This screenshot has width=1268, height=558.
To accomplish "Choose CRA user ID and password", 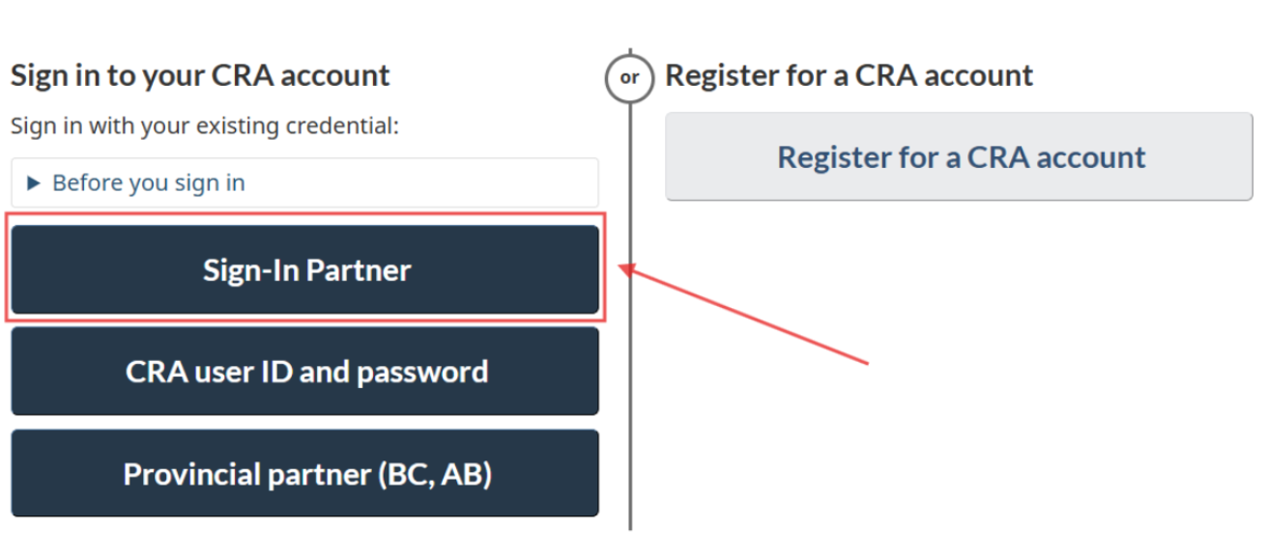I will tap(305, 372).
